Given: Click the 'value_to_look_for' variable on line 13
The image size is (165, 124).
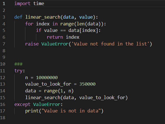Looking at the screenshot, I should [x=48, y=84].
